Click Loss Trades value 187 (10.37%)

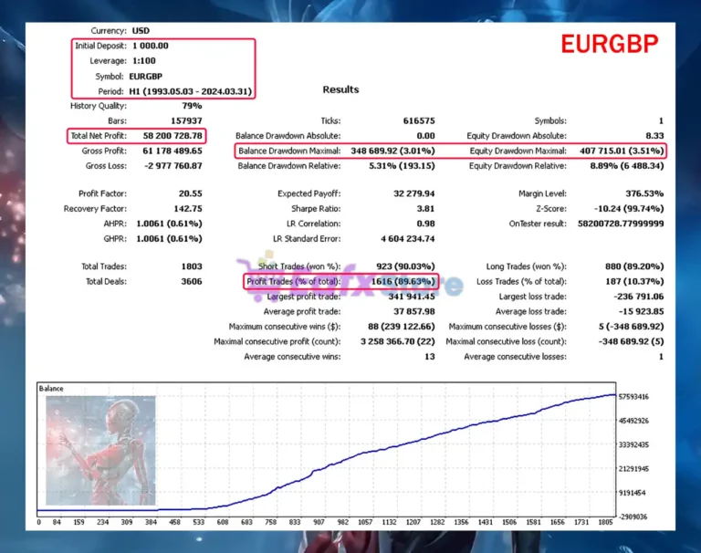635,282
